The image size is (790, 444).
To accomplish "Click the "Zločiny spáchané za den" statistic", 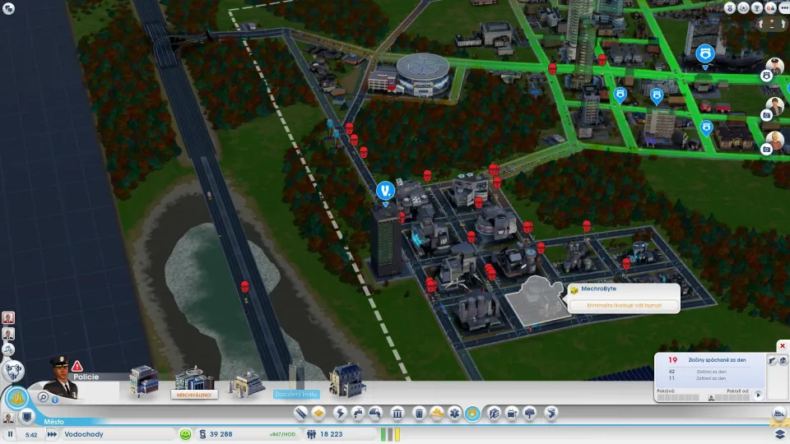I will coord(717,360).
